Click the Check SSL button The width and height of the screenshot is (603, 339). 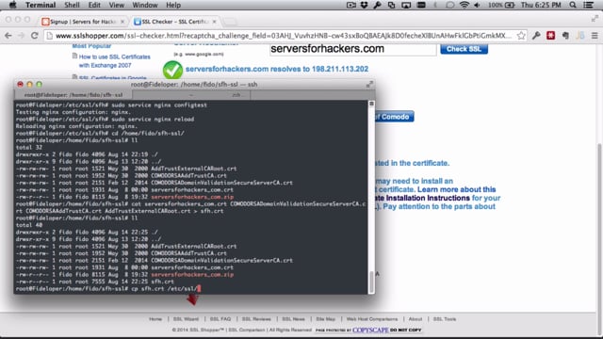pyautogui.click(x=464, y=49)
